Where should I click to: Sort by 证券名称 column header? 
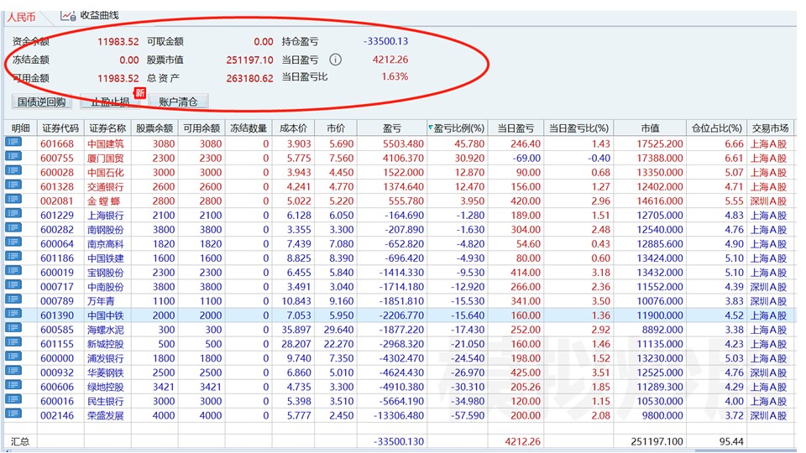pyautogui.click(x=107, y=128)
